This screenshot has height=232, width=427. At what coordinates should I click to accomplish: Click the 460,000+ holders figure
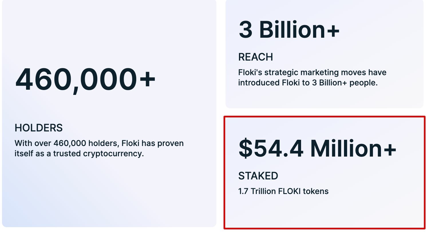(x=85, y=79)
